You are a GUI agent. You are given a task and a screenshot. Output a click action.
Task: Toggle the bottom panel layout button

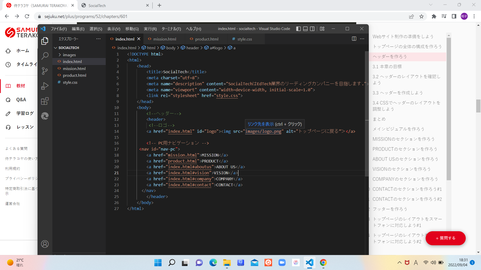coord(305,29)
